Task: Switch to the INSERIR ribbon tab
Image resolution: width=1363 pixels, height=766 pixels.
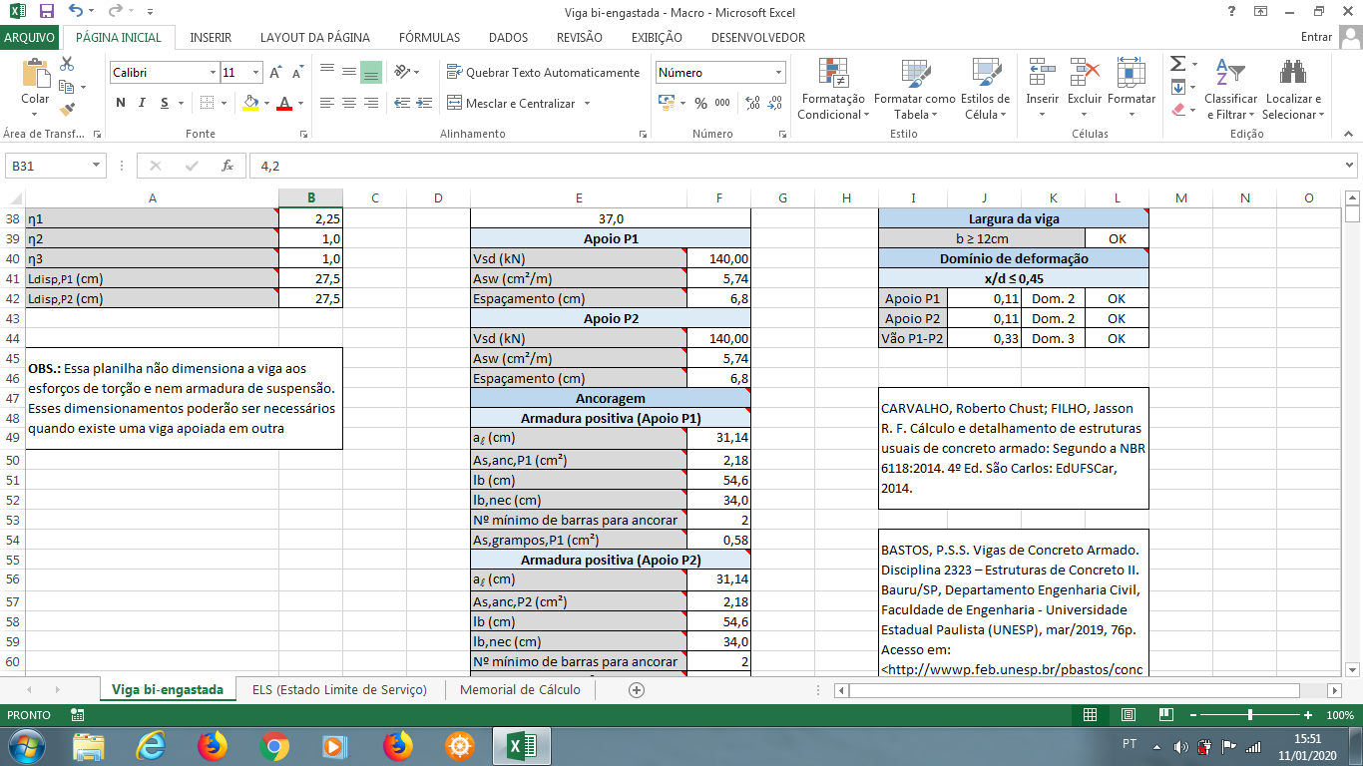Action: coord(211,37)
